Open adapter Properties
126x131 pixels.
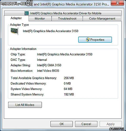coord(95,40)
